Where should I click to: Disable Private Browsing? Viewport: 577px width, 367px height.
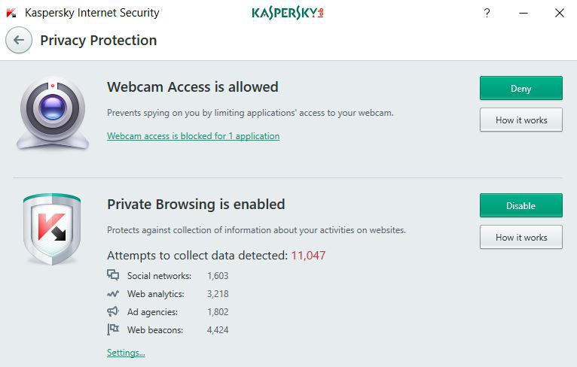(521, 205)
